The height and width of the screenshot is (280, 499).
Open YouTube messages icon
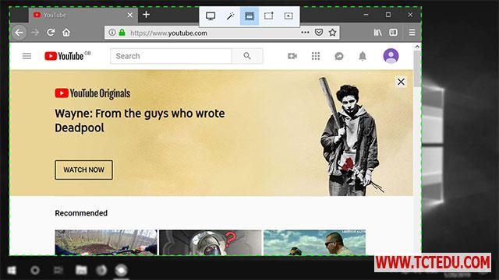coord(339,56)
